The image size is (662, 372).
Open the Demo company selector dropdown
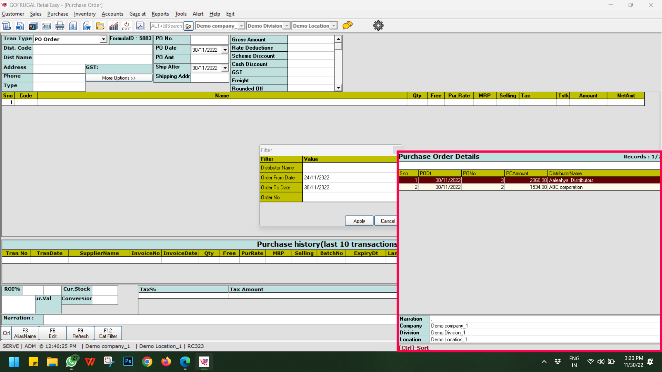click(x=241, y=26)
